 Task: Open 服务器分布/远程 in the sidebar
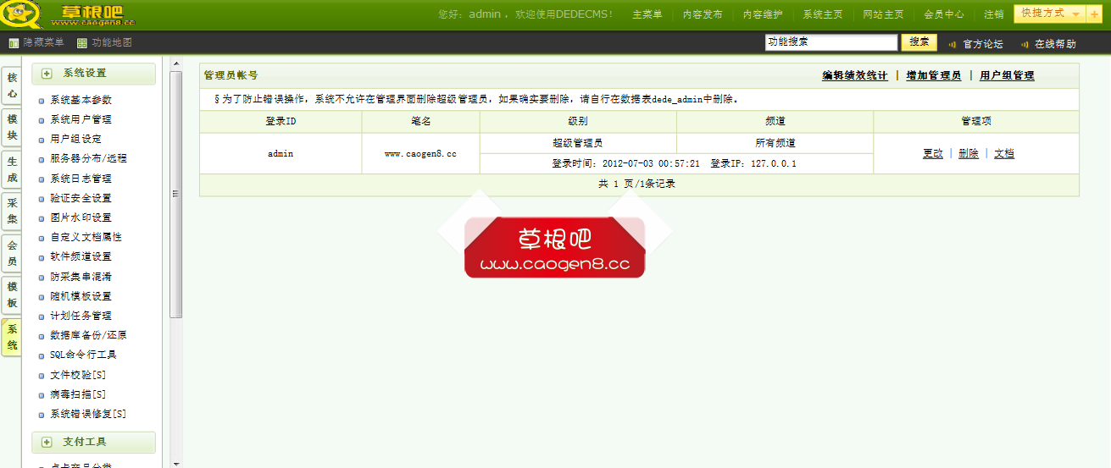[88, 159]
